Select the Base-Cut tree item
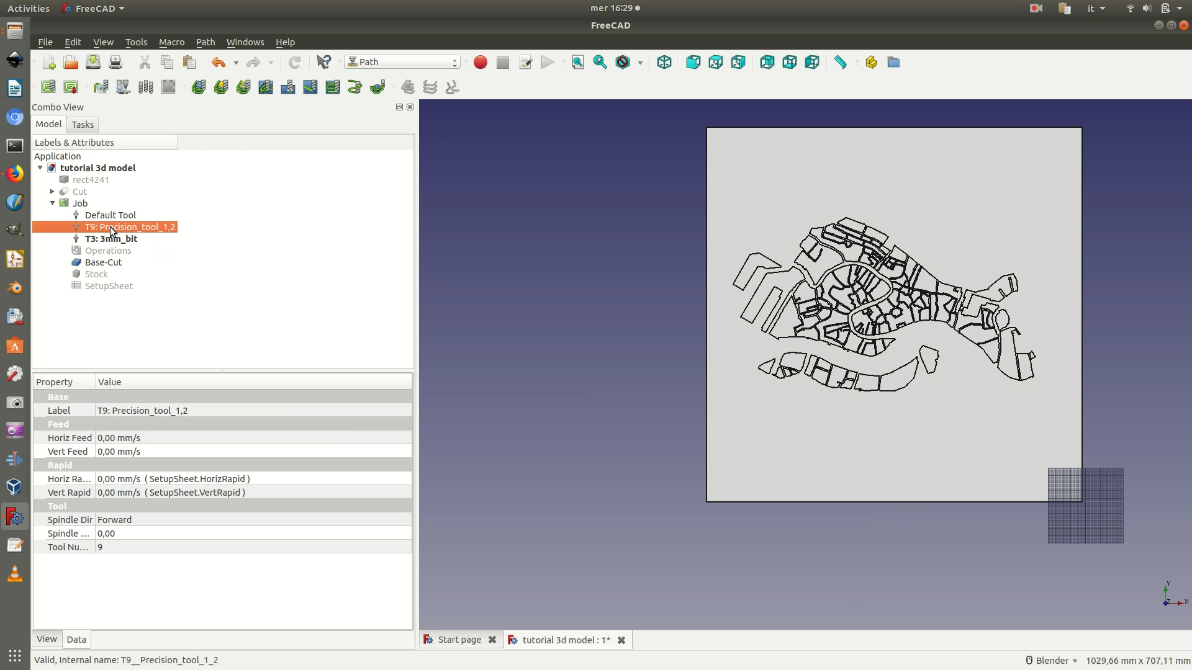This screenshot has width=1192, height=670. 103,262
